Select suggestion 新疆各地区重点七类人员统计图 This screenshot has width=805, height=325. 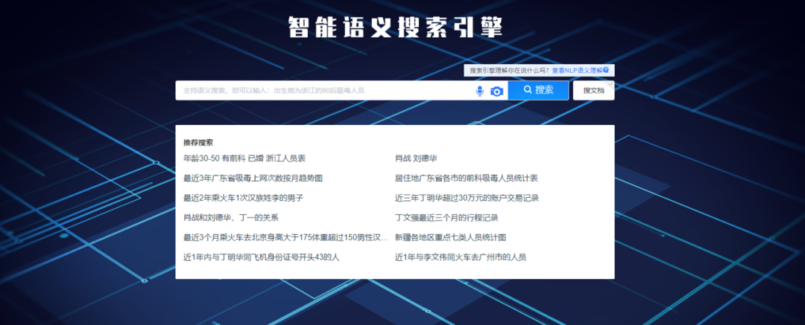[451, 238]
